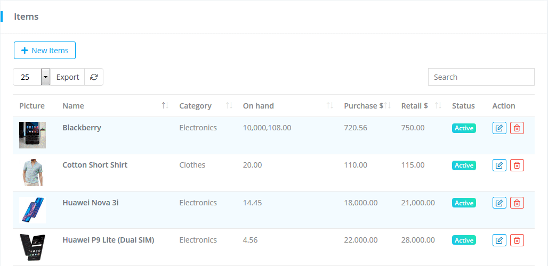Click the New Items button
The image size is (548, 266).
(x=45, y=51)
